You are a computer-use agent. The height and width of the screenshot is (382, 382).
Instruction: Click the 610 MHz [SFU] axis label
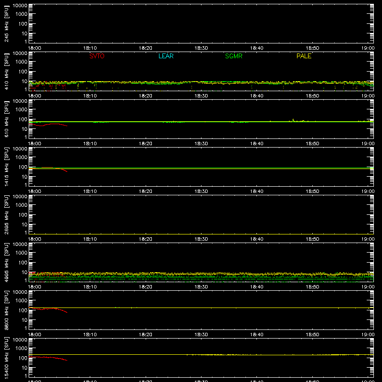pos(6,119)
